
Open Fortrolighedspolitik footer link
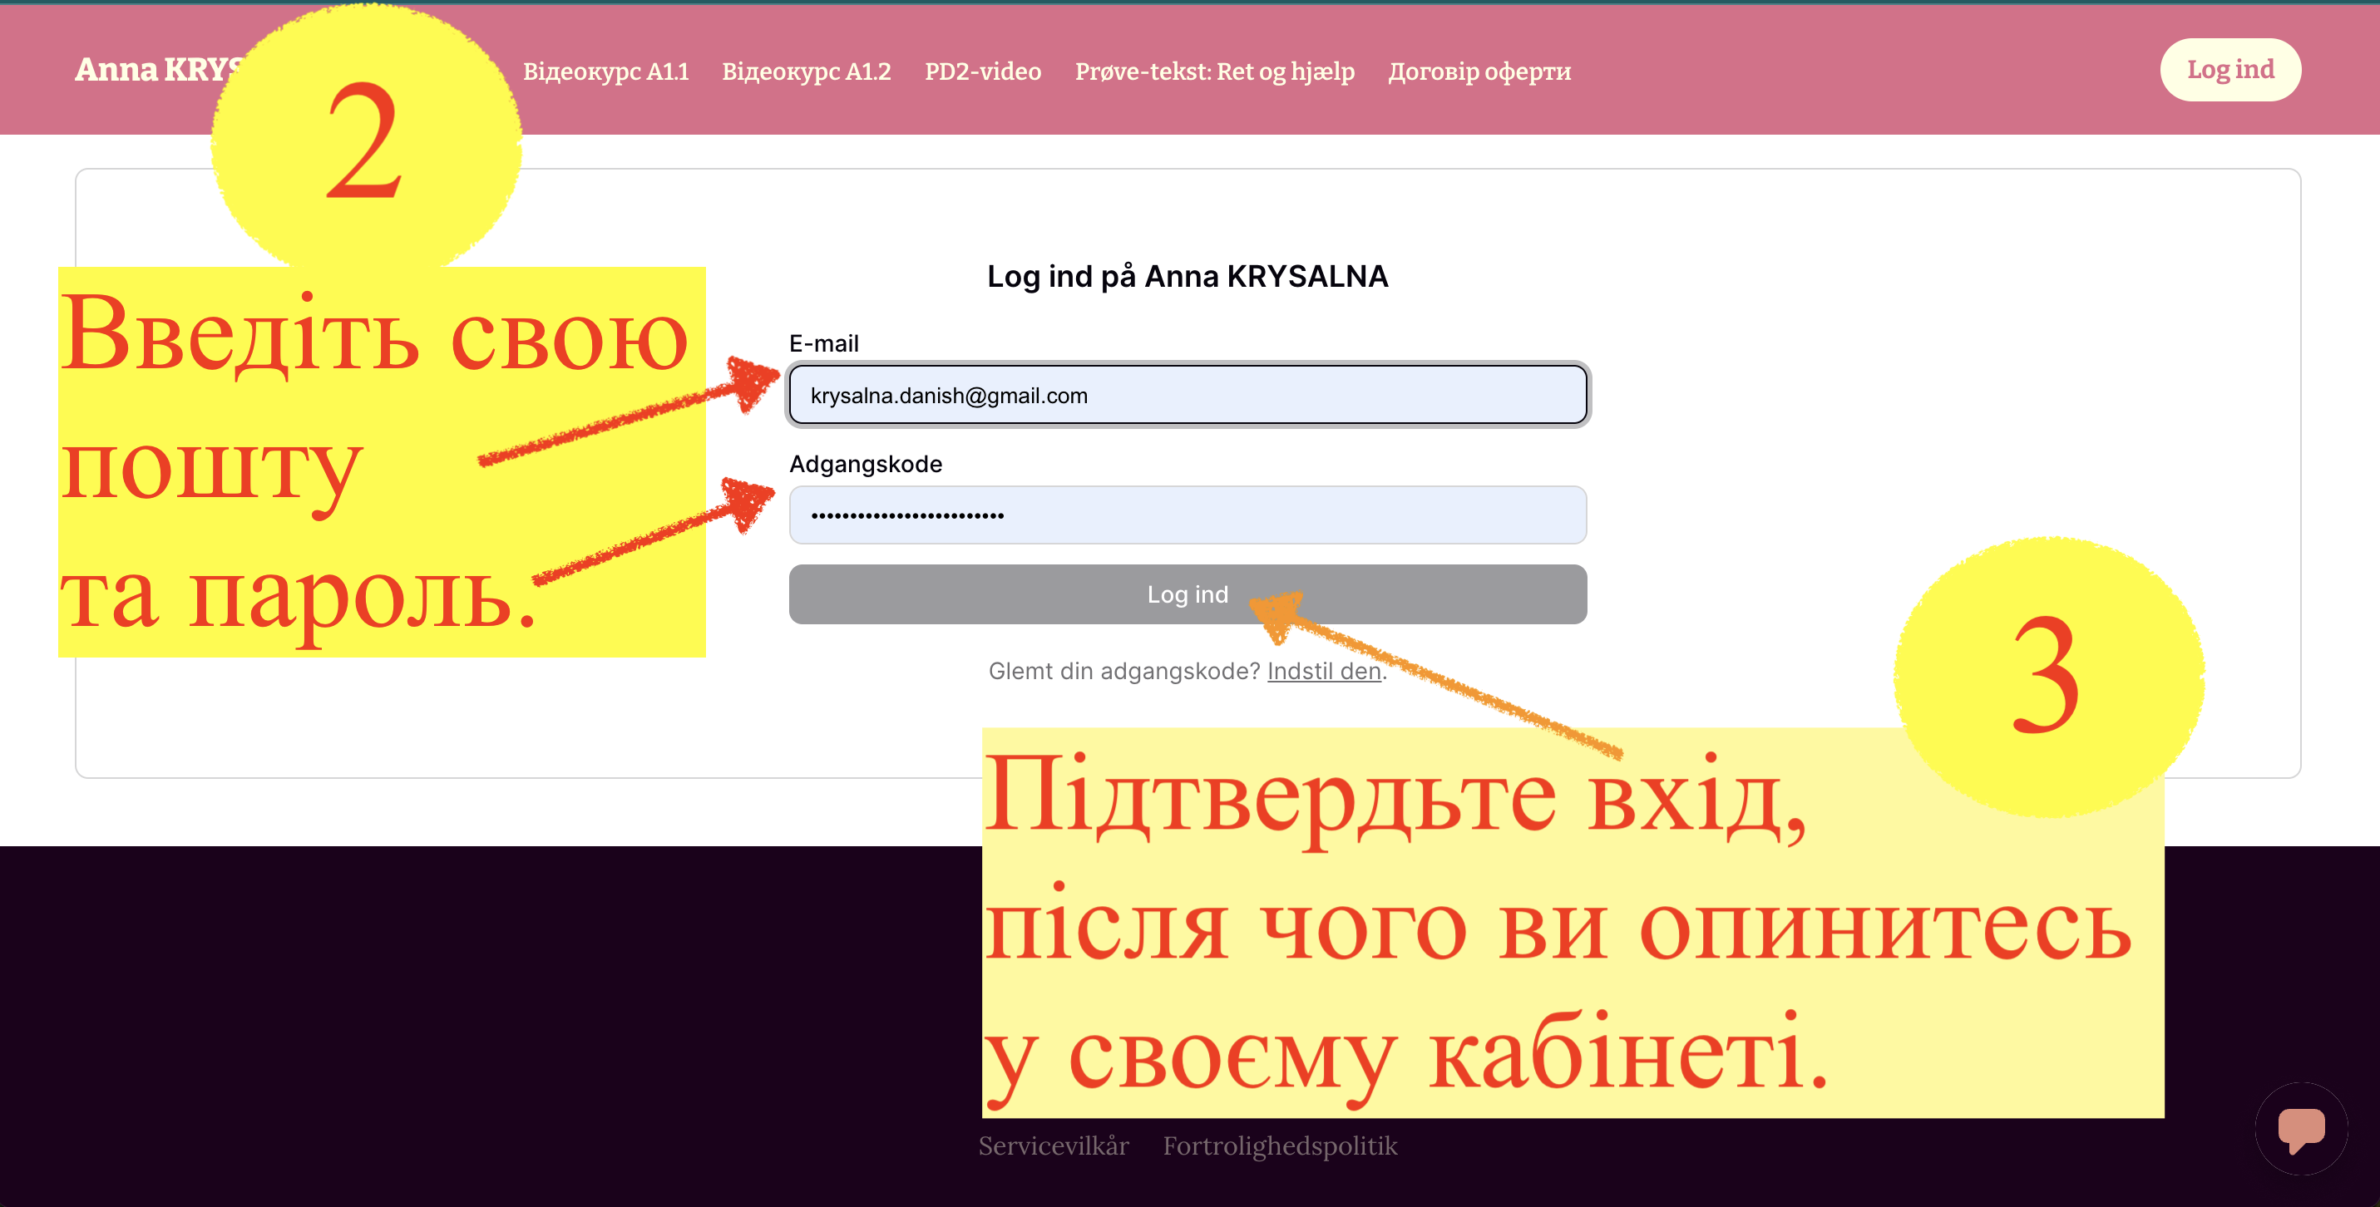coord(1280,1146)
